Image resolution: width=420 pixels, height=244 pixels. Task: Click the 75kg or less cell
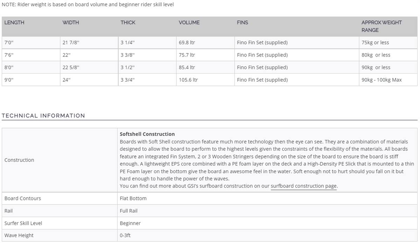pyautogui.click(x=388, y=43)
